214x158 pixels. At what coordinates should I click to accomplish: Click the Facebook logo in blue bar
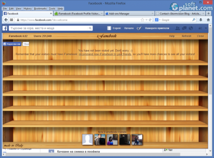point(5,28)
